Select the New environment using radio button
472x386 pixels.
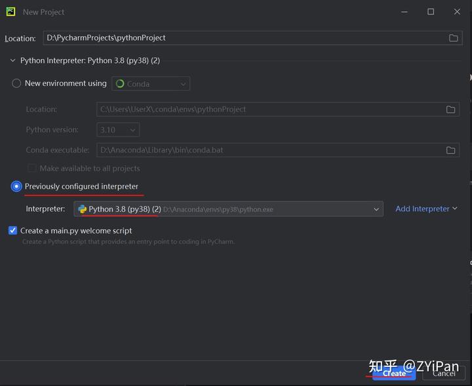tap(16, 84)
